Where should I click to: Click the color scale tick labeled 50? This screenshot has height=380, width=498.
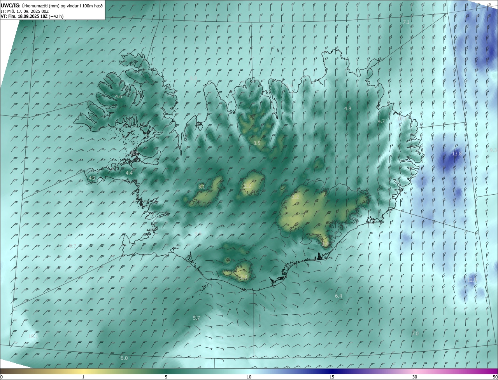pos(495,377)
